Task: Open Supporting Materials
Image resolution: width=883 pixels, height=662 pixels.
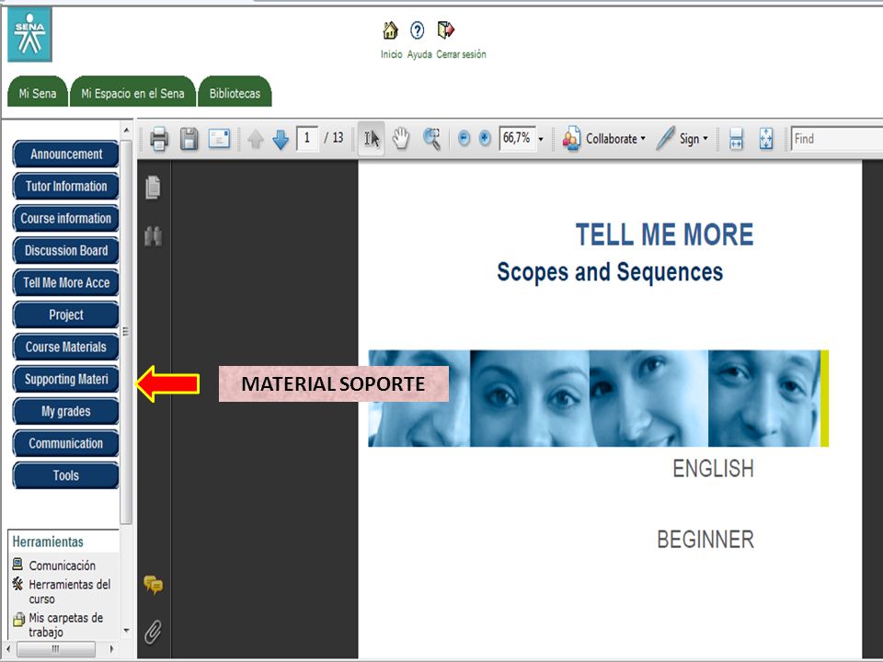Action: 66,379
